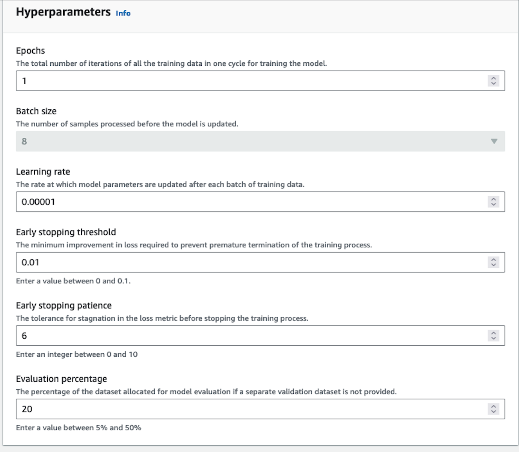Decrement the Early stopping threshold value
The image size is (519, 452).
point(493,265)
